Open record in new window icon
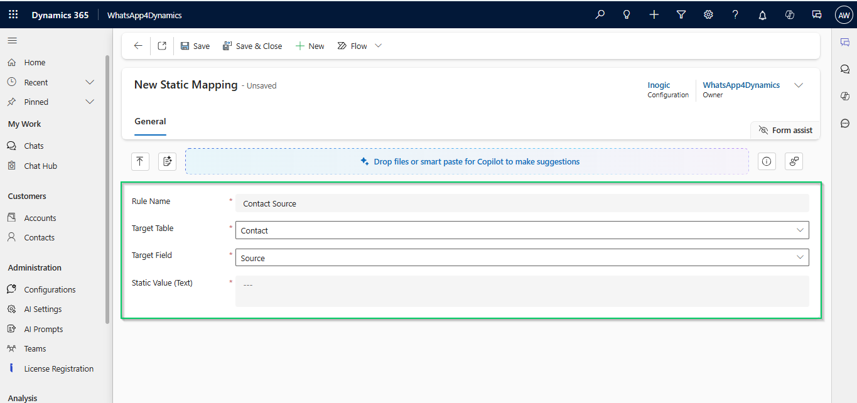Viewport: 857px width, 403px height. coord(162,46)
